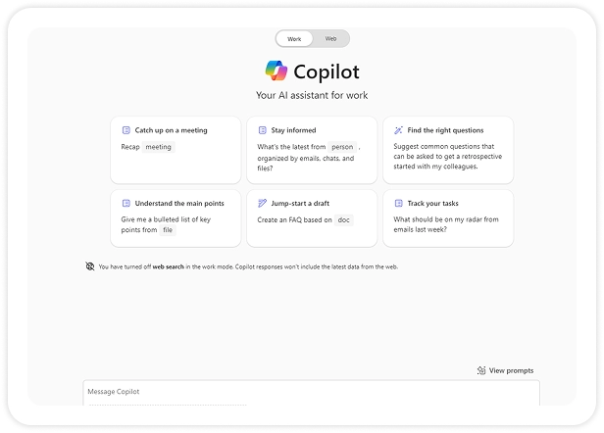Select the doc placeholder chip
Viewport: 604px width, 433px height.
[x=343, y=220]
